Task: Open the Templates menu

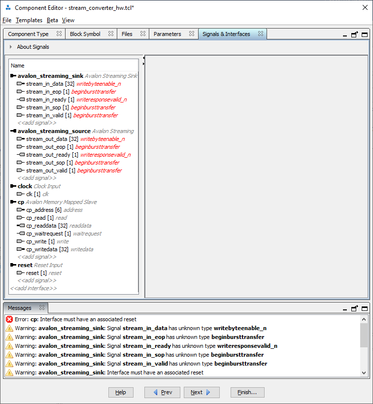Action: 29,20
